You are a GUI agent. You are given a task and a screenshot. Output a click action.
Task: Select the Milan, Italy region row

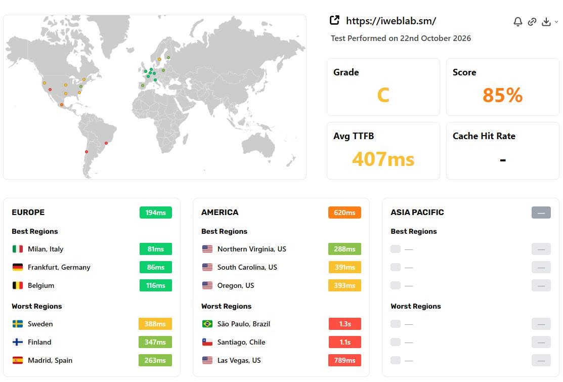click(x=92, y=249)
